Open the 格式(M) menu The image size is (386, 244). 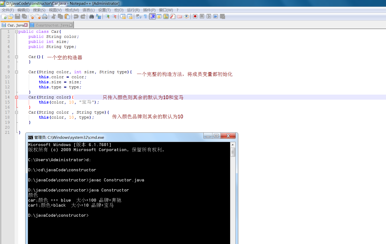tap(72, 10)
